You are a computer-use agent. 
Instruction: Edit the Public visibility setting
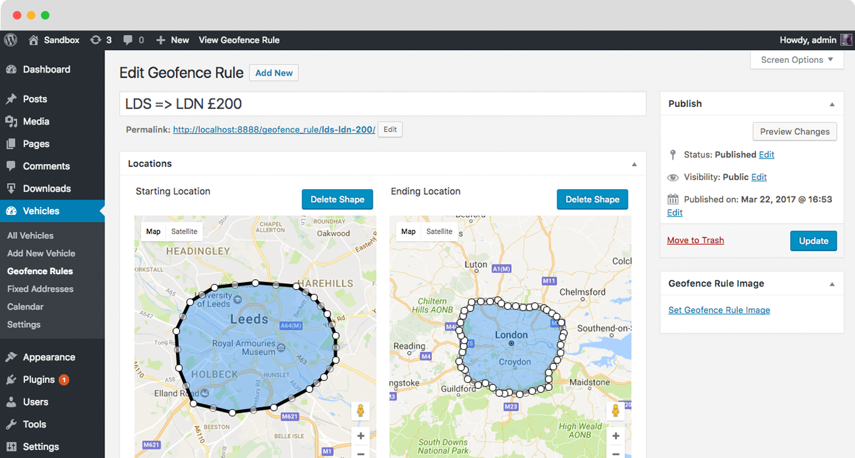click(759, 177)
